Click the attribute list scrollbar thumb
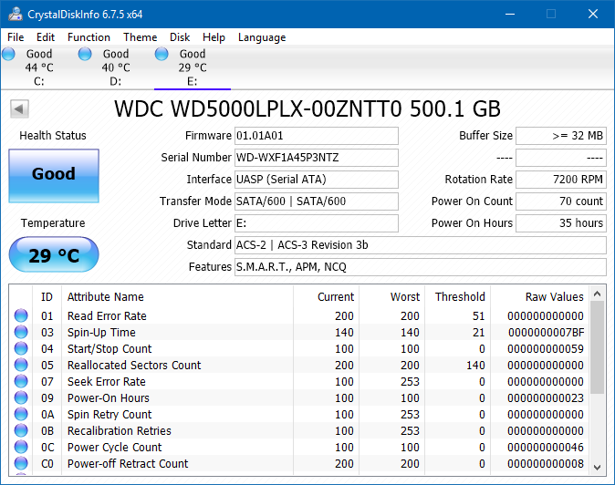Screen dimensions: 615x485 tap(598, 348)
